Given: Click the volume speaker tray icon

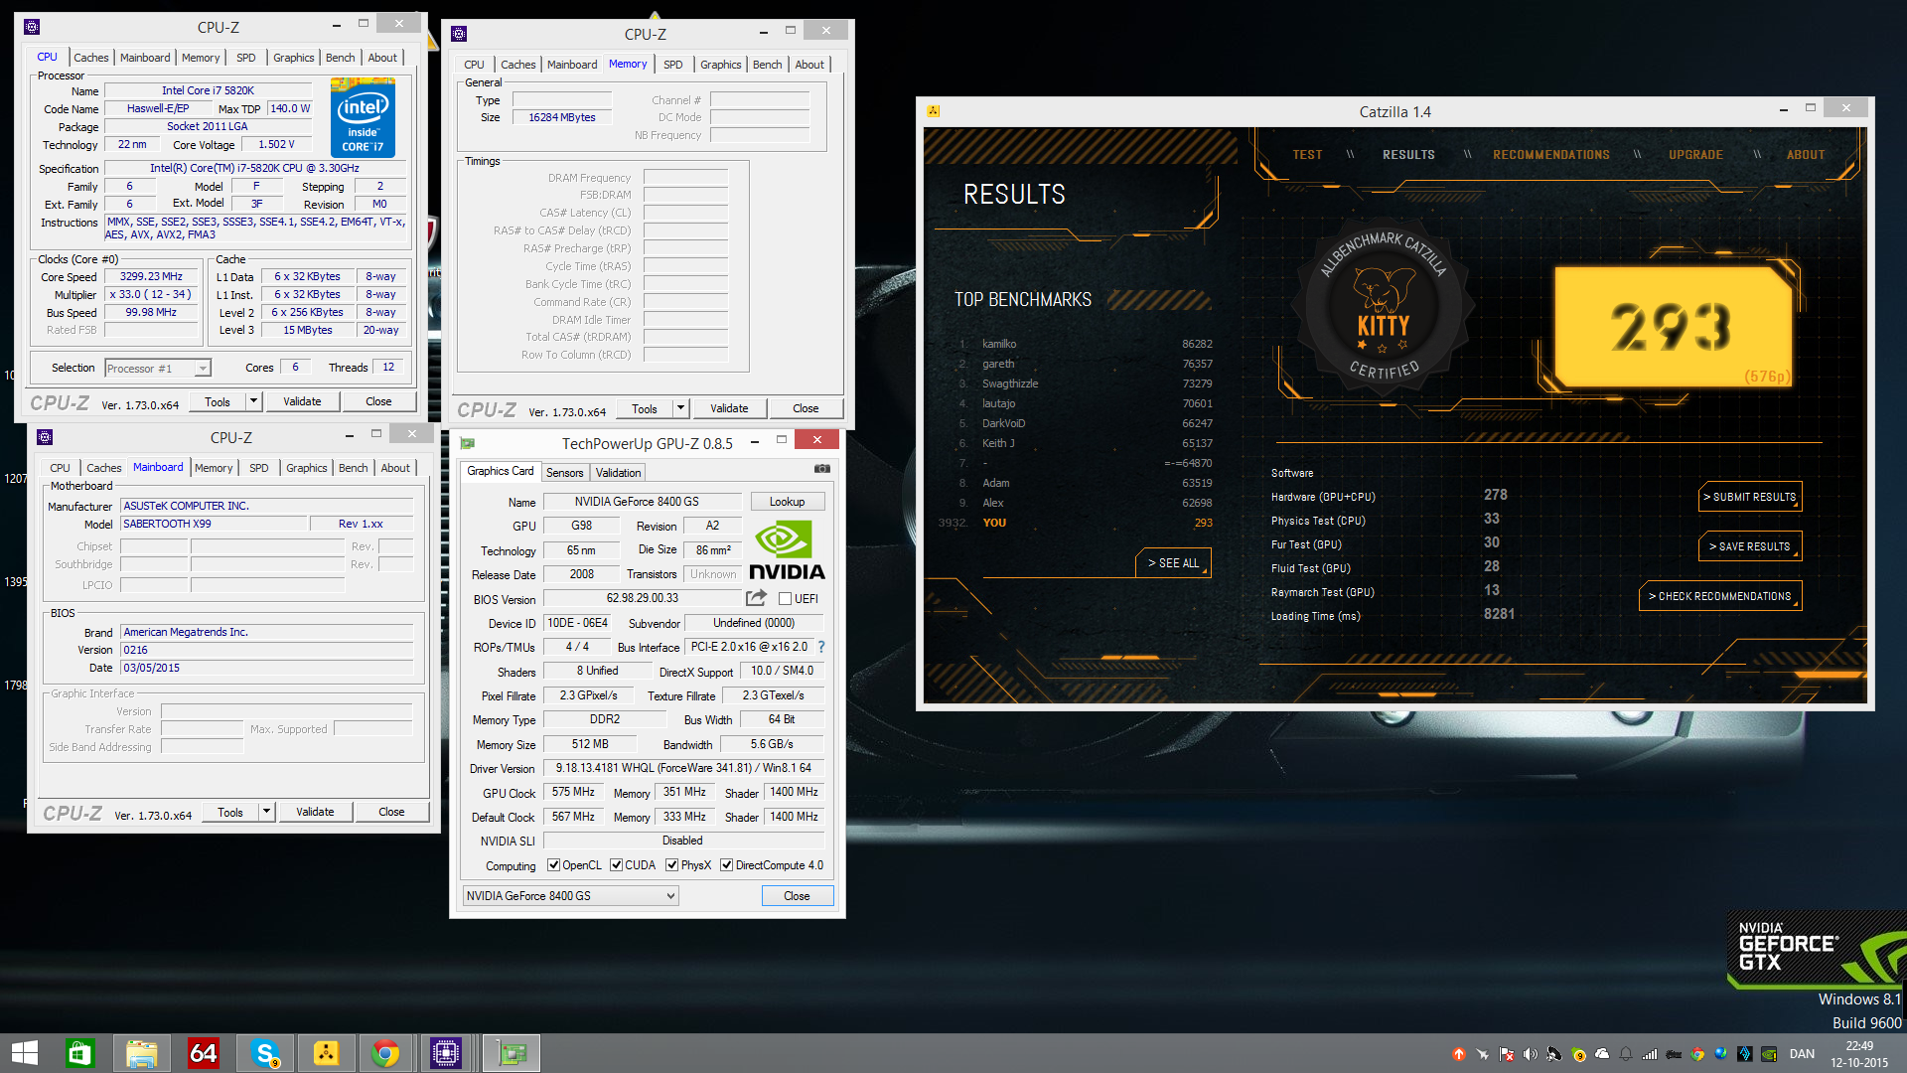Looking at the screenshot, I should [x=1530, y=1054].
